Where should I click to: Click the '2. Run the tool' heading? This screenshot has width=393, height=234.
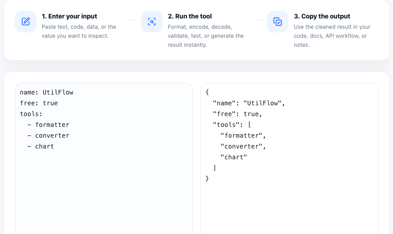[190, 16]
